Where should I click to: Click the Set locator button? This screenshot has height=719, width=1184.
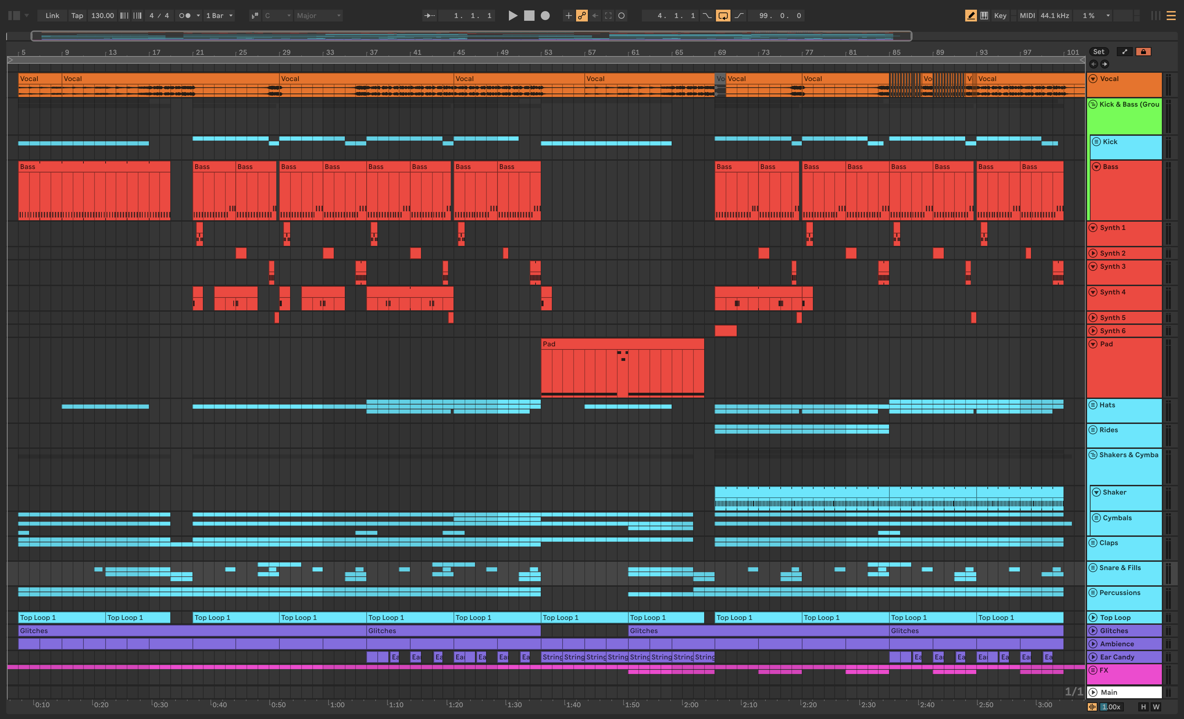coord(1098,51)
